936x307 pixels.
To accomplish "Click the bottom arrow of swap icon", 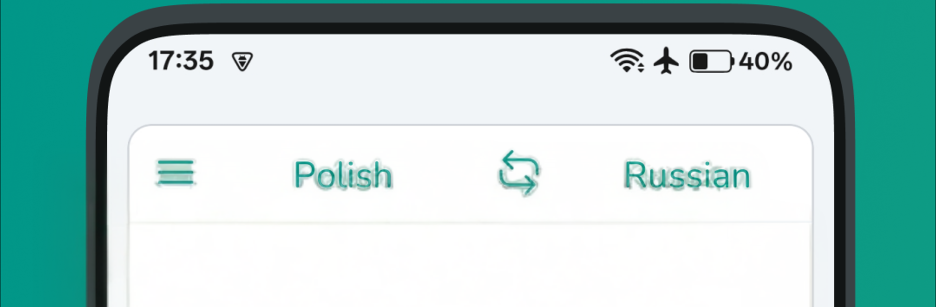I will [x=520, y=184].
